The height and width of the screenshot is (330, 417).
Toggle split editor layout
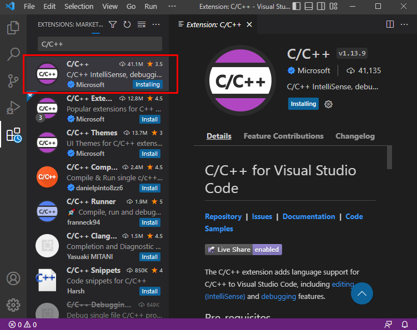point(390,24)
